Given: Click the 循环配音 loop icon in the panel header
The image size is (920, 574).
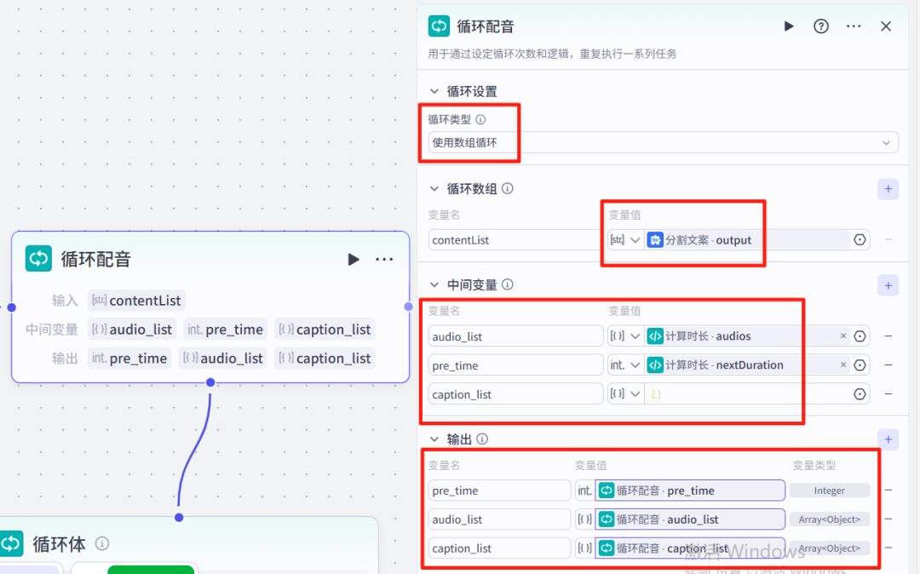Looking at the screenshot, I should point(439,26).
